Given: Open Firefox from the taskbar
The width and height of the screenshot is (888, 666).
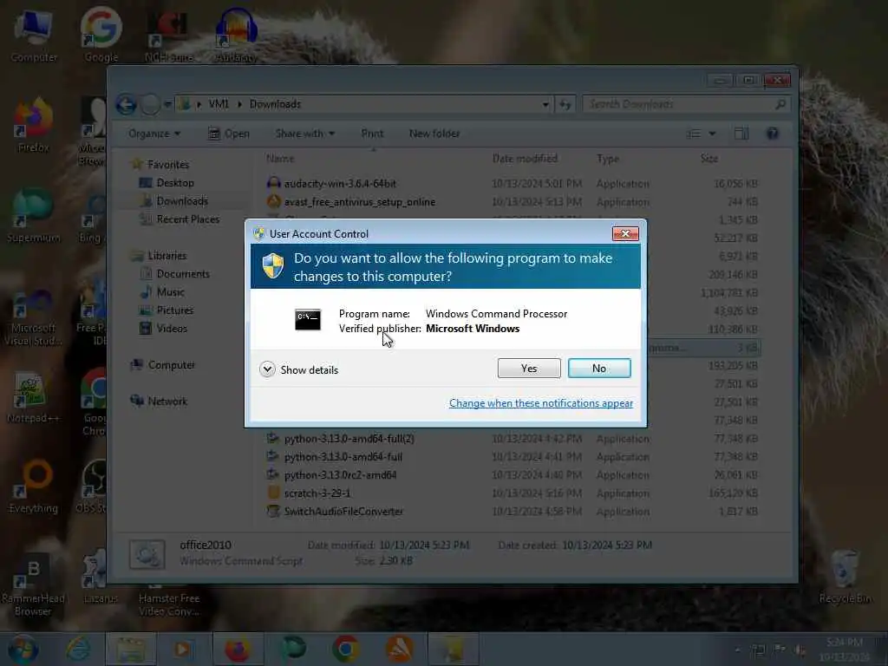Looking at the screenshot, I should [x=238, y=649].
